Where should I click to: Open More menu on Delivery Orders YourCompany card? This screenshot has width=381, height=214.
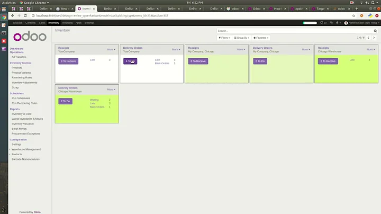click(176, 49)
